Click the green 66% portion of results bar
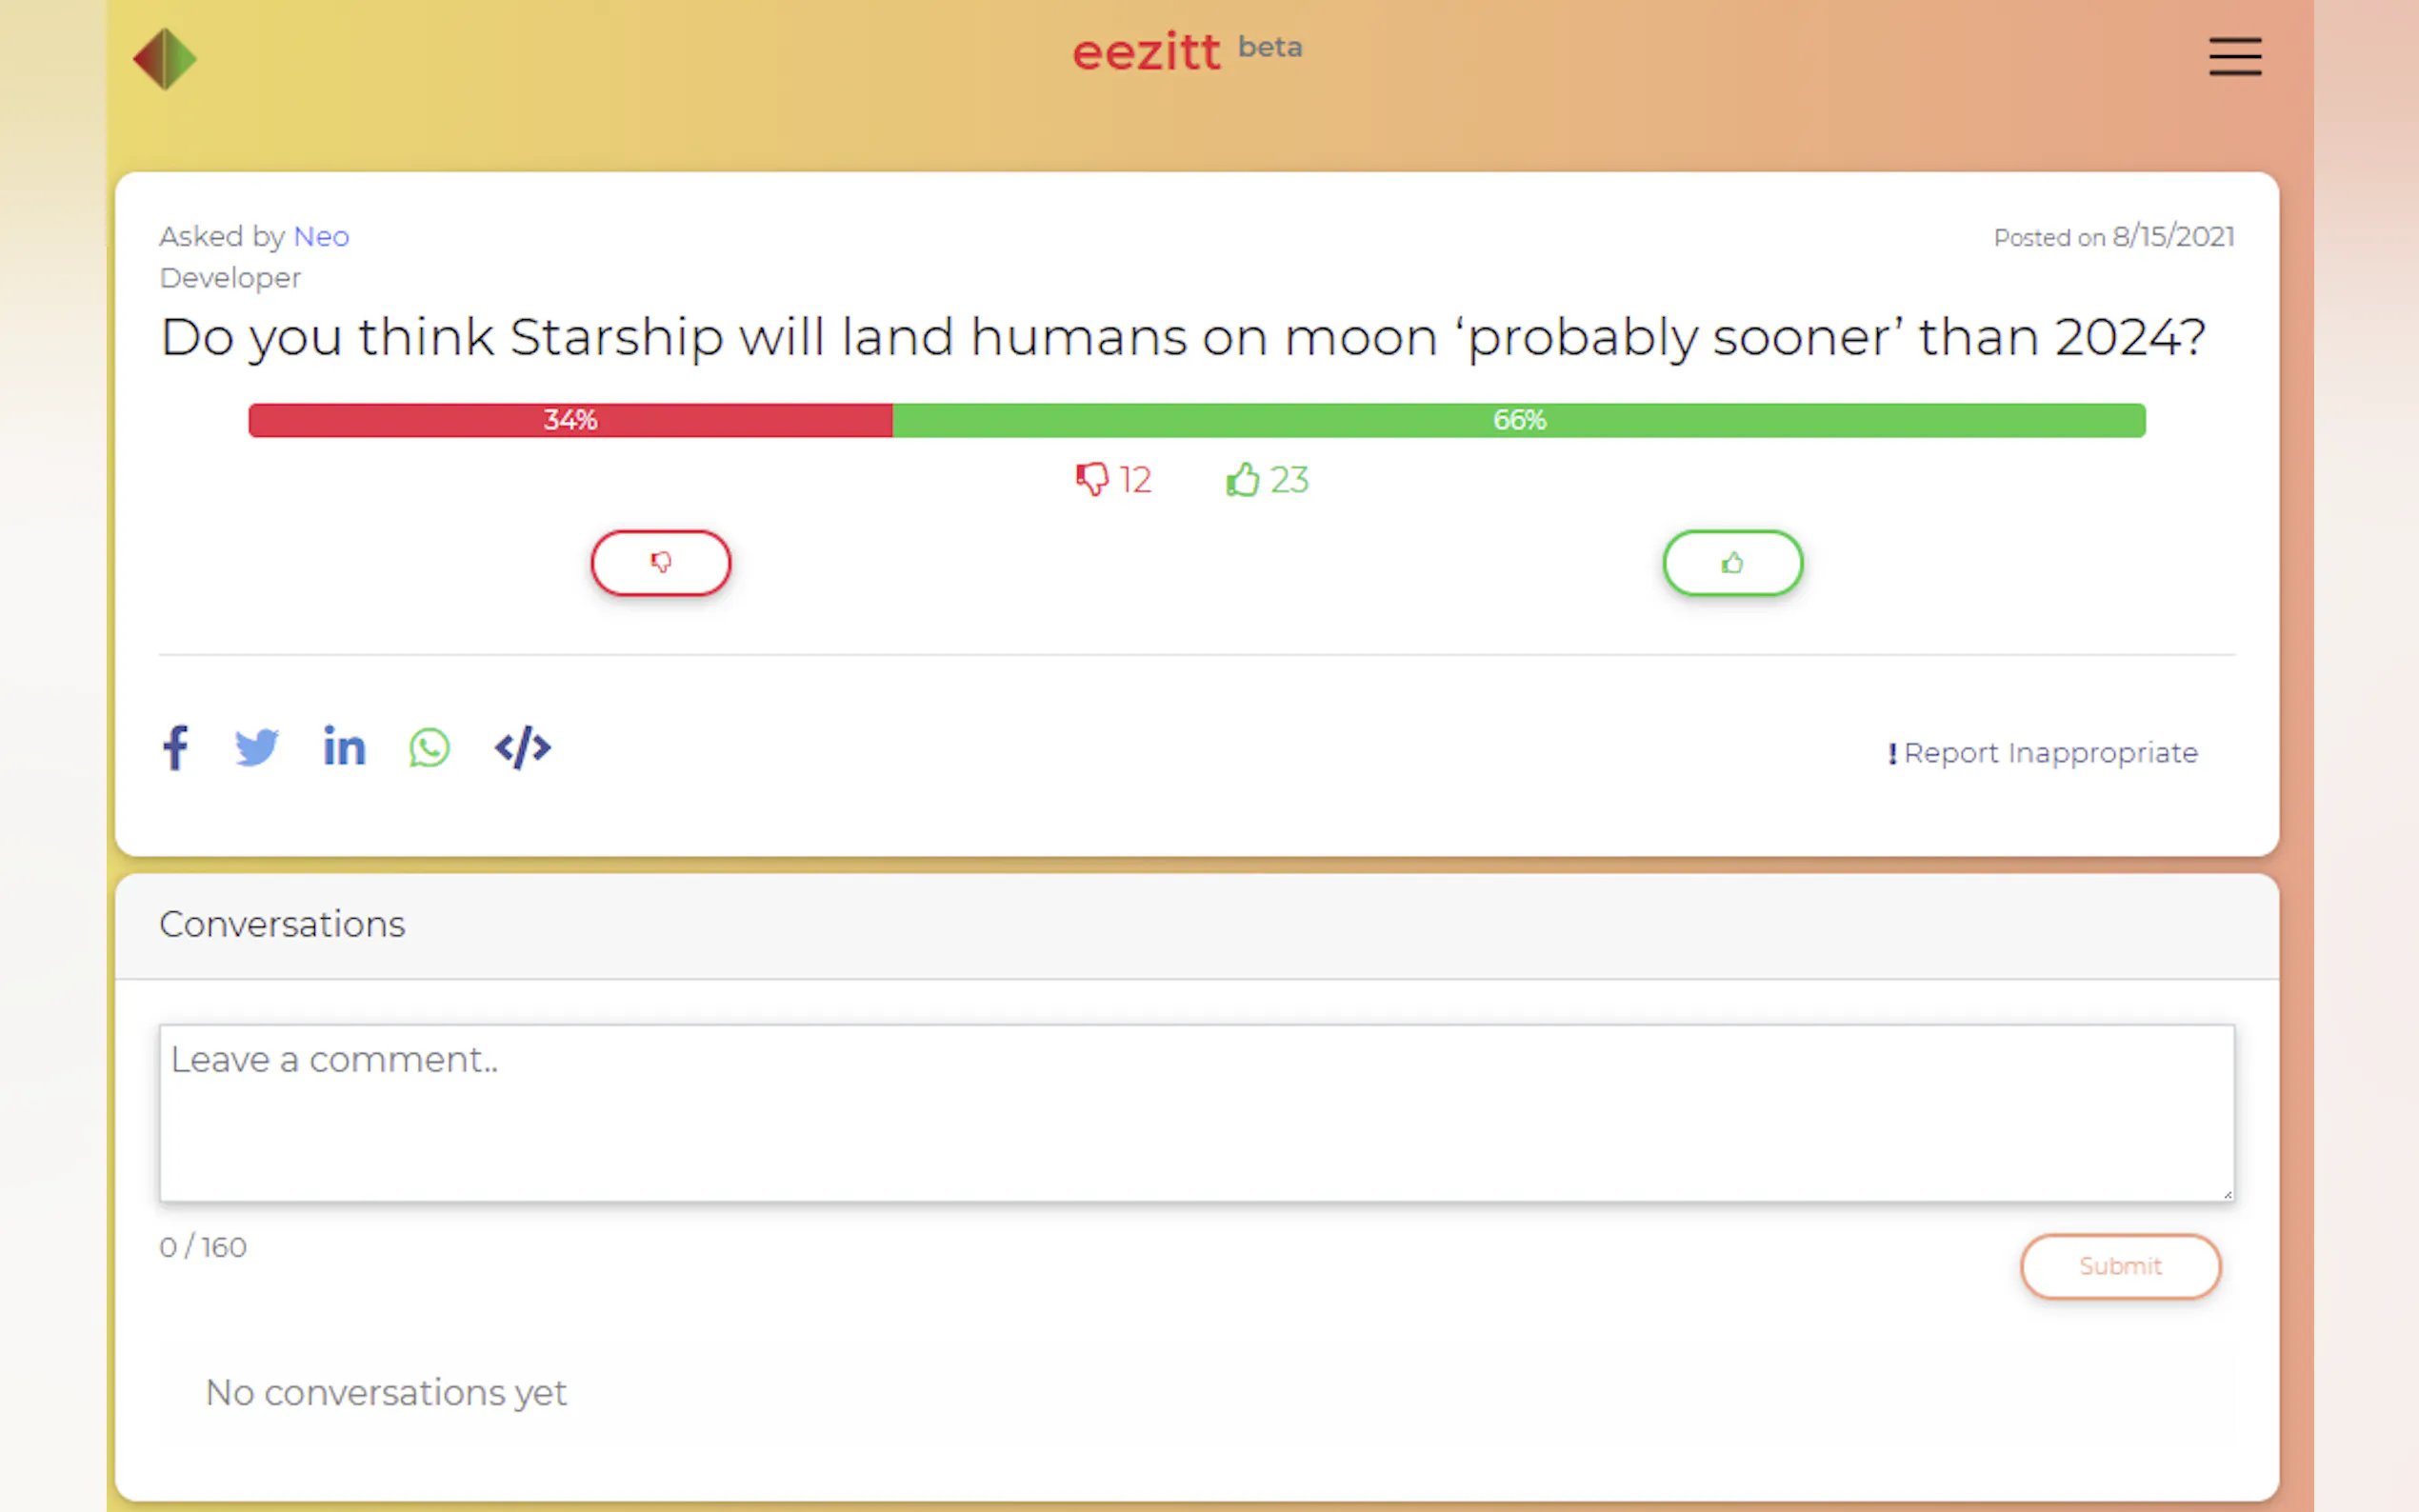Viewport: 2419px width, 1512px height. pyautogui.click(x=1518, y=420)
